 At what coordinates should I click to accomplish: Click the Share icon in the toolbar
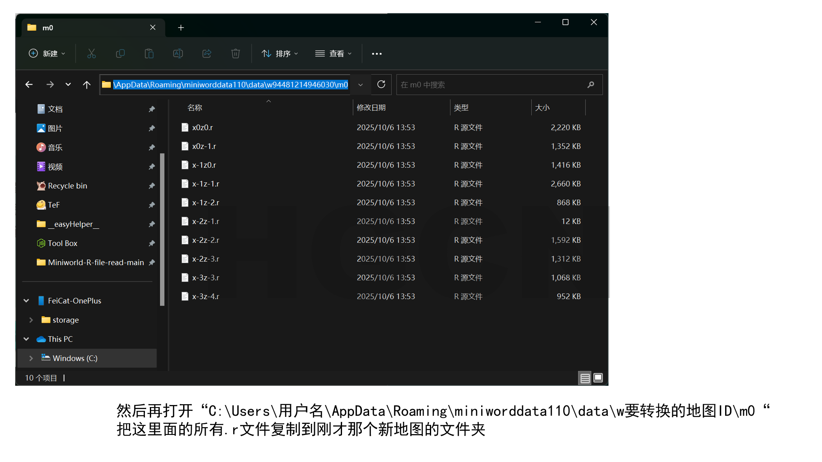pos(207,53)
